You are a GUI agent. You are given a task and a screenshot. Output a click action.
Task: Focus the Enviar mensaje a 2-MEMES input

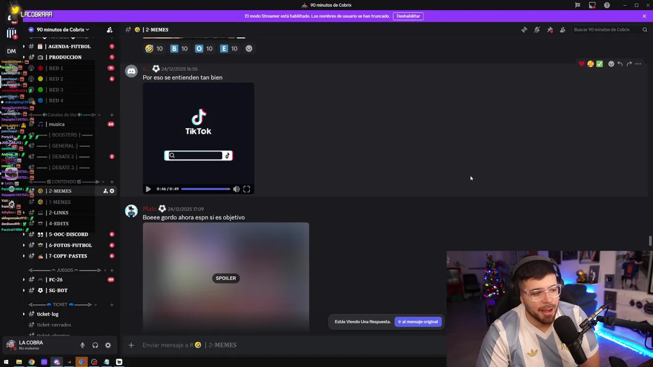(291, 345)
